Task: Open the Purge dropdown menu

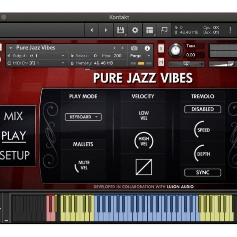Action: pyautogui.click(x=140, y=56)
